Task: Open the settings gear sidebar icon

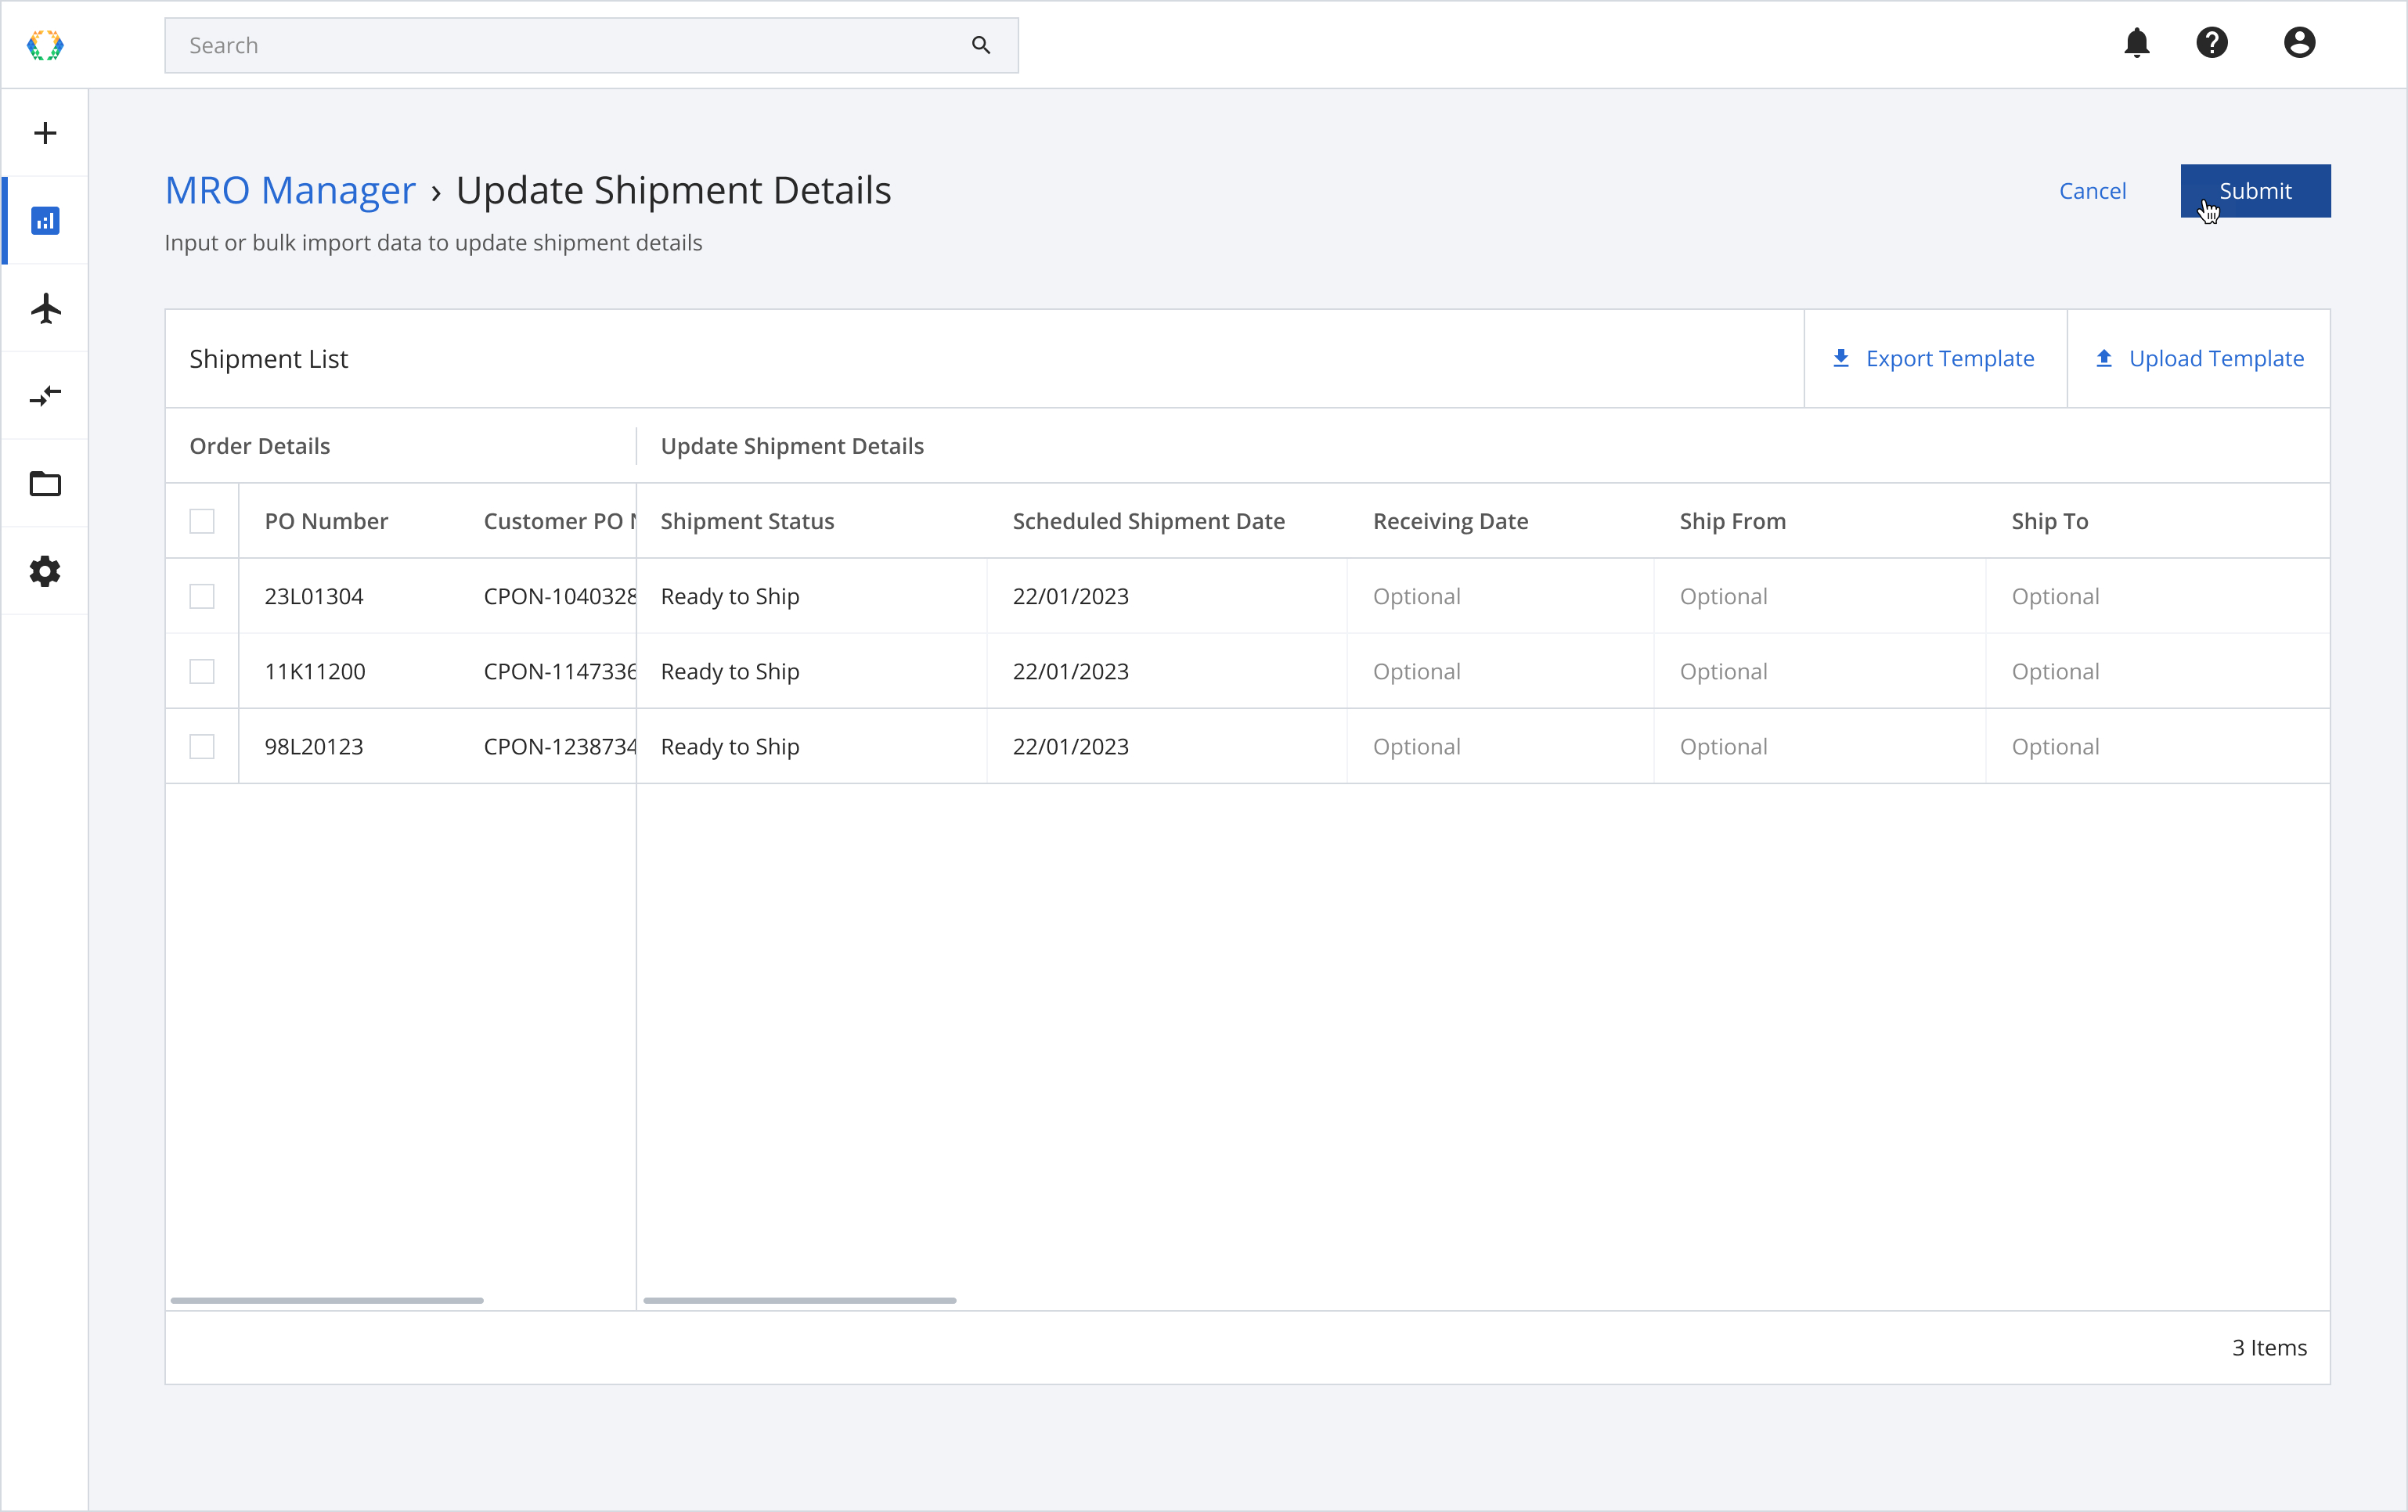Action: click(45, 572)
